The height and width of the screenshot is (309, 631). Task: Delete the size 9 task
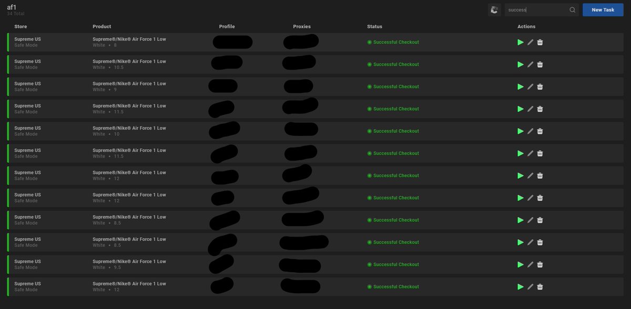(x=540, y=87)
